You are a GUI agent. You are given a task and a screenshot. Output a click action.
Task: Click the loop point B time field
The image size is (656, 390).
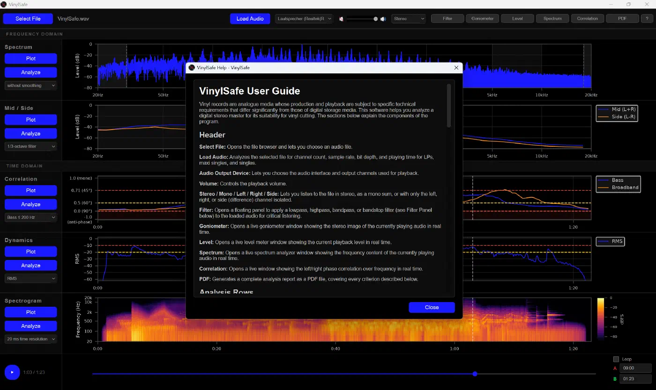coord(635,379)
